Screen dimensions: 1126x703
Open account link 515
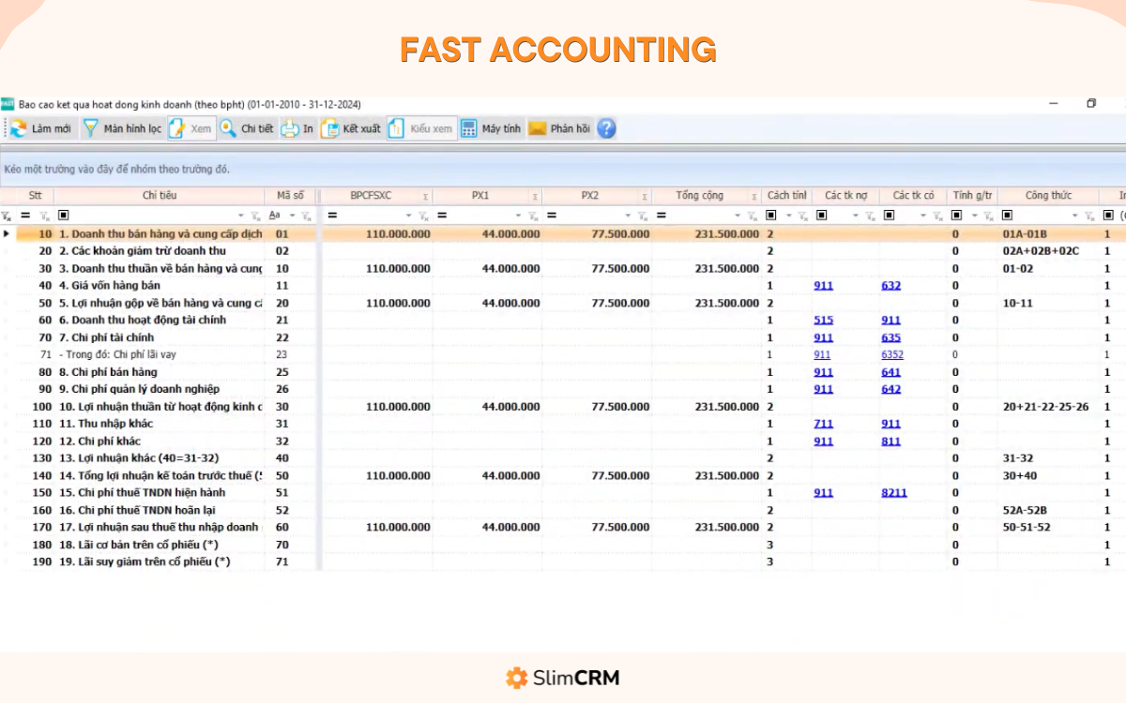click(x=823, y=321)
